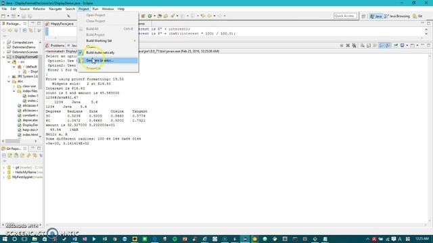This screenshot has width=433, height=243.
Task: Open the Window menu
Action: (108, 9)
